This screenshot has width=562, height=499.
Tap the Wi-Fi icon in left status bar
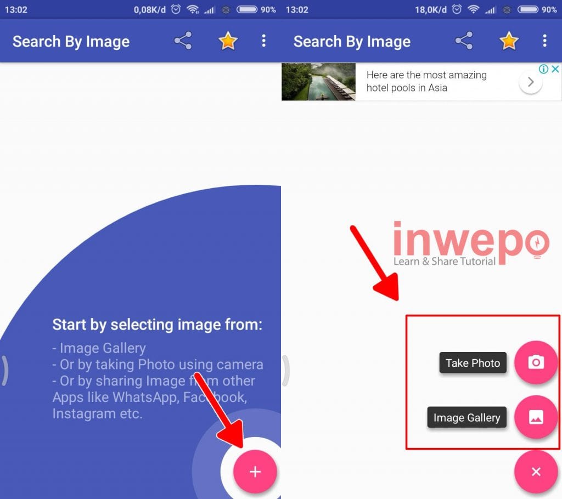tap(193, 9)
